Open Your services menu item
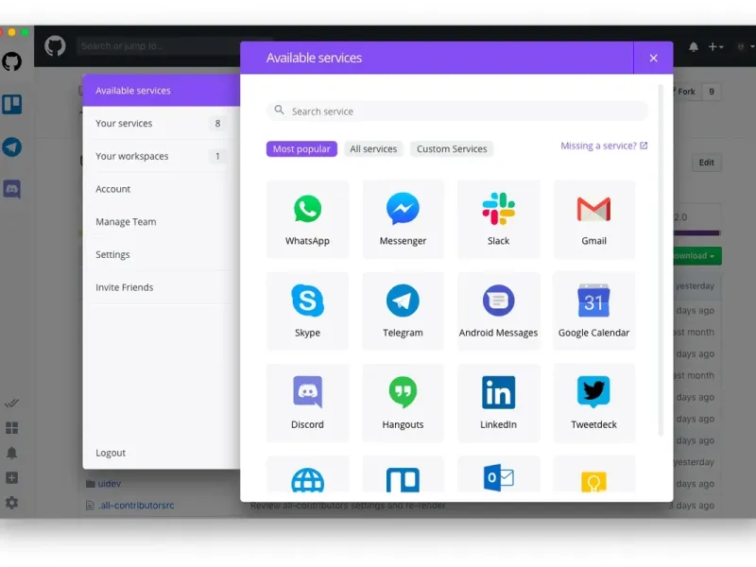Viewport: 756px width, 567px height. point(162,124)
